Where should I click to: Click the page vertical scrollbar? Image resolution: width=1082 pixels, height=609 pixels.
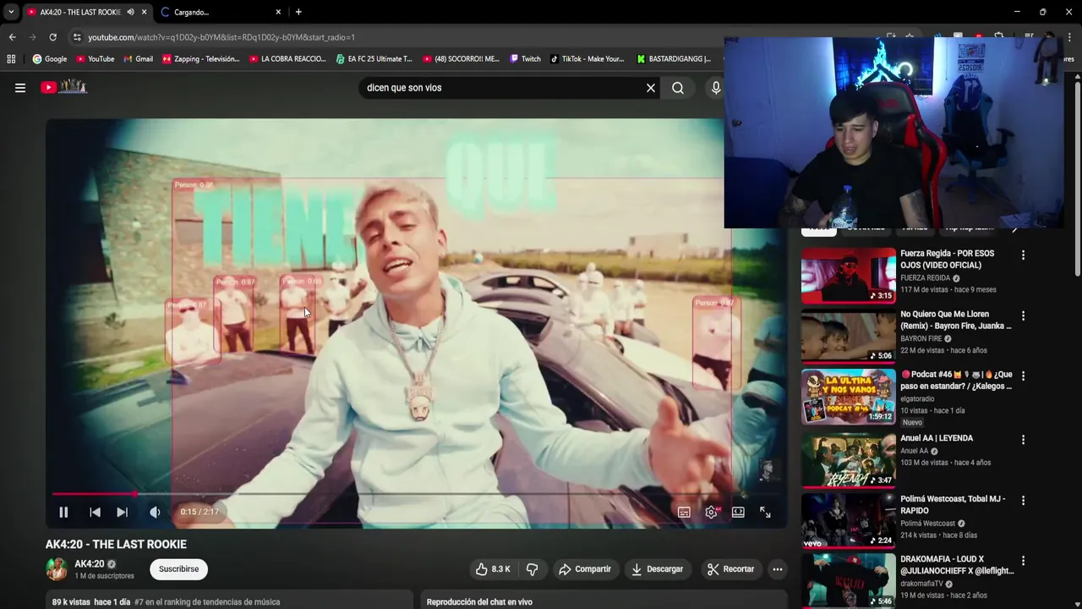tap(1077, 178)
